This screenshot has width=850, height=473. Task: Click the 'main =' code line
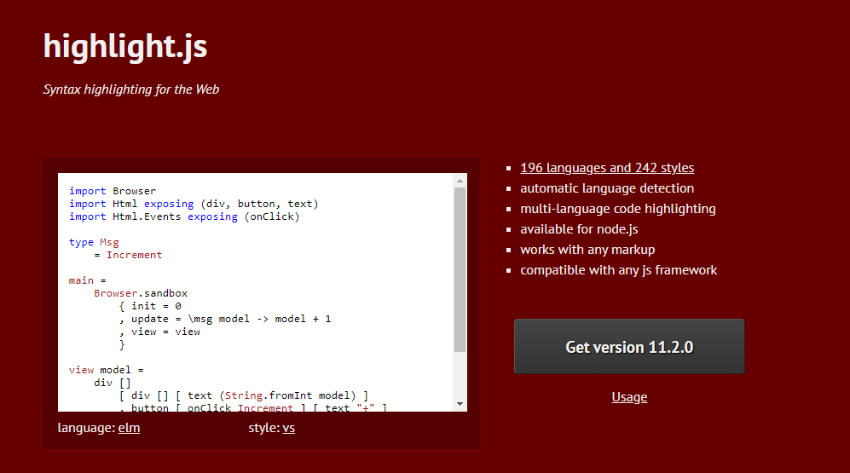[x=87, y=280]
